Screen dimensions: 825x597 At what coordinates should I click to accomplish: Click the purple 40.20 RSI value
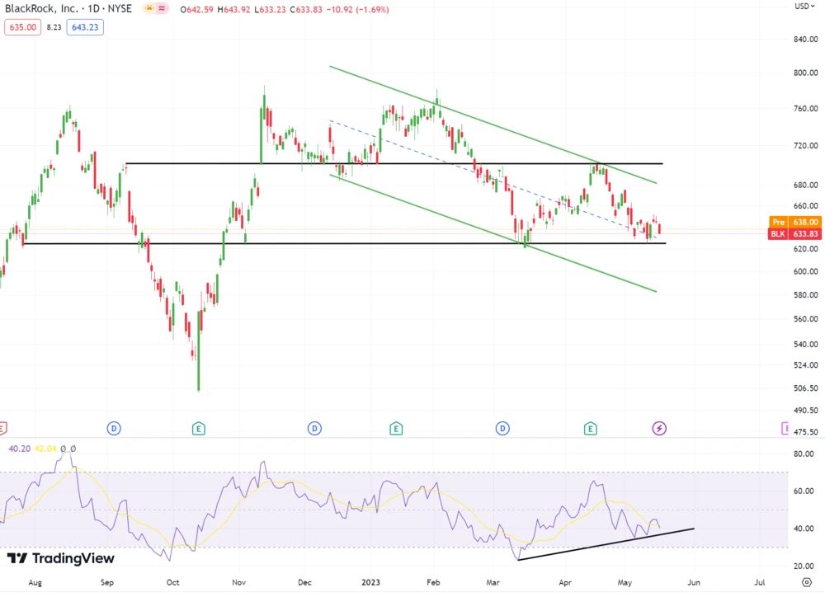coord(20,449)
